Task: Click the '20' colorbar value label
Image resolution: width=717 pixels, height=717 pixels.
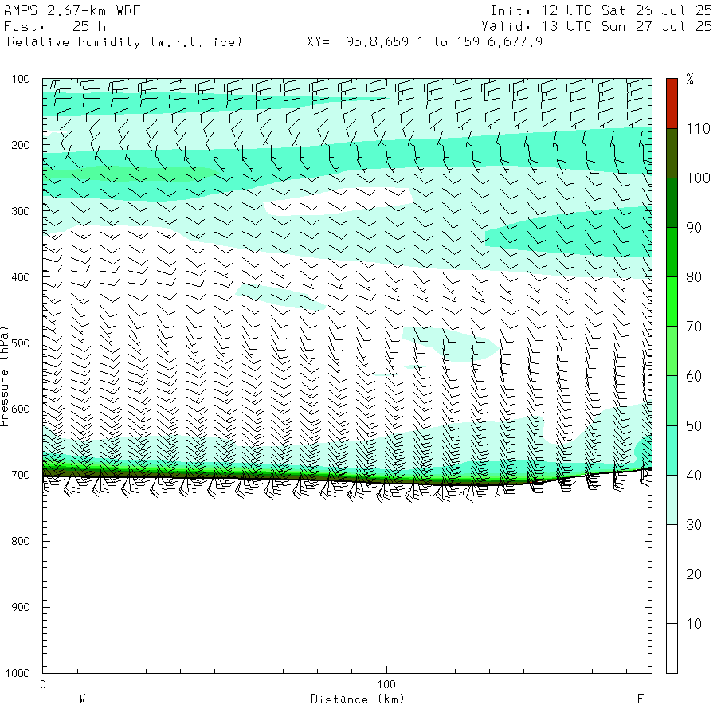Action: [x=694, y=574]
